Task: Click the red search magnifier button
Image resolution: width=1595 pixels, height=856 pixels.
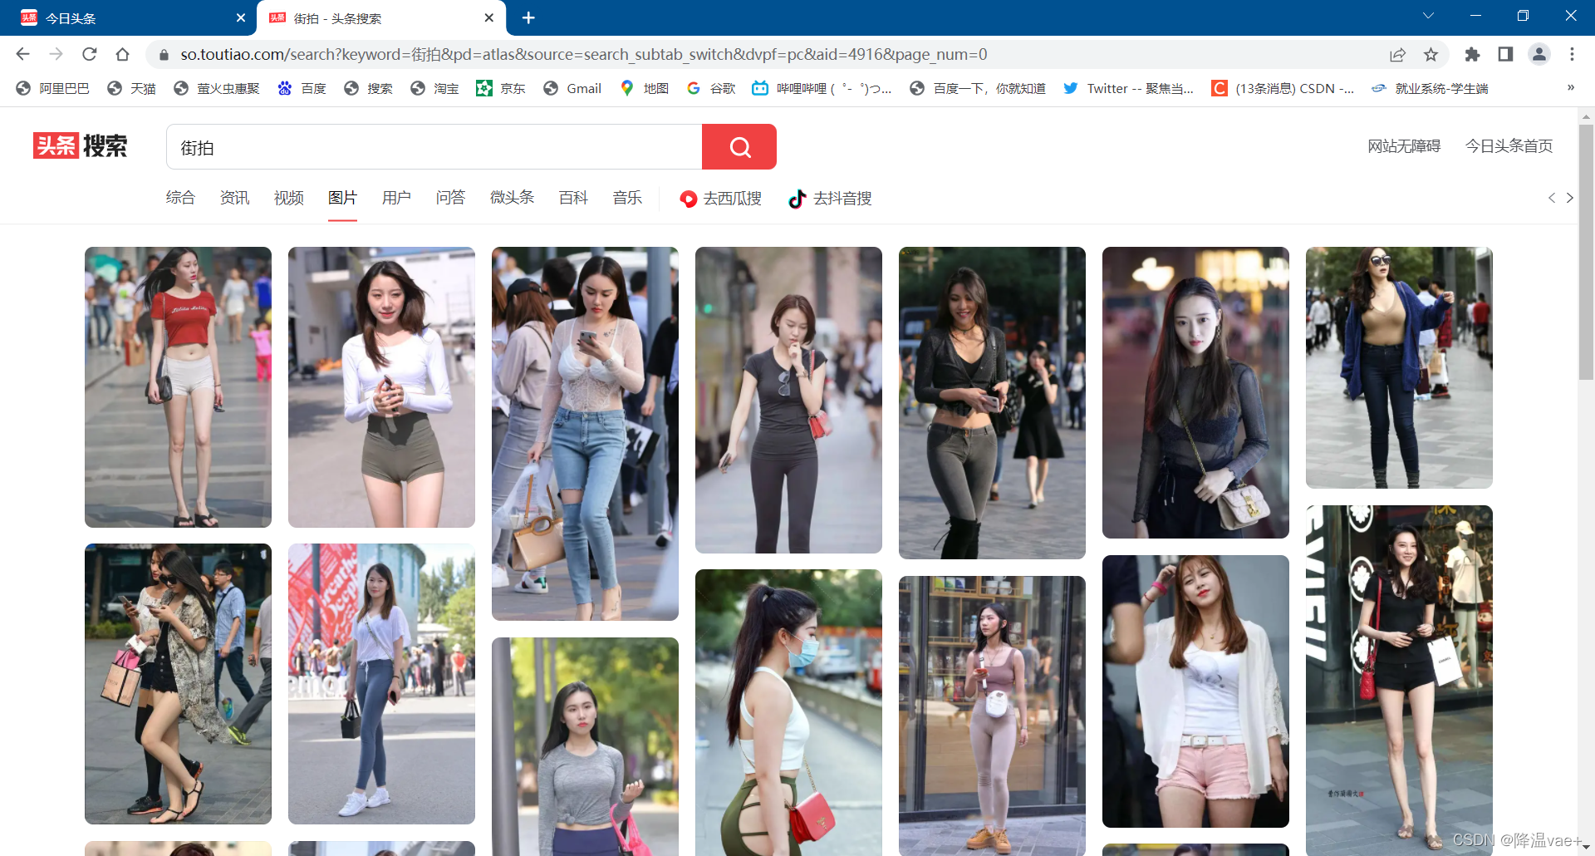Action: tap(739, 147)
